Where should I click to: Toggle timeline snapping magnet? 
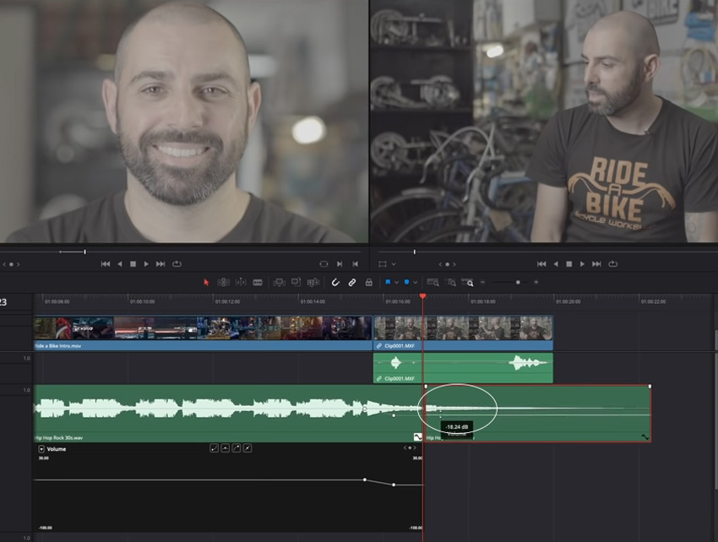tap(335, 282)
